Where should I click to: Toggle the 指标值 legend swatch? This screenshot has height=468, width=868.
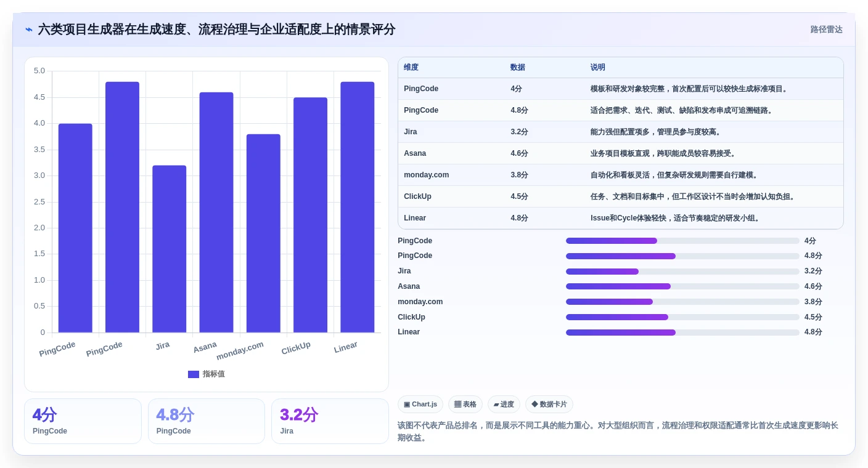(194, 374)
